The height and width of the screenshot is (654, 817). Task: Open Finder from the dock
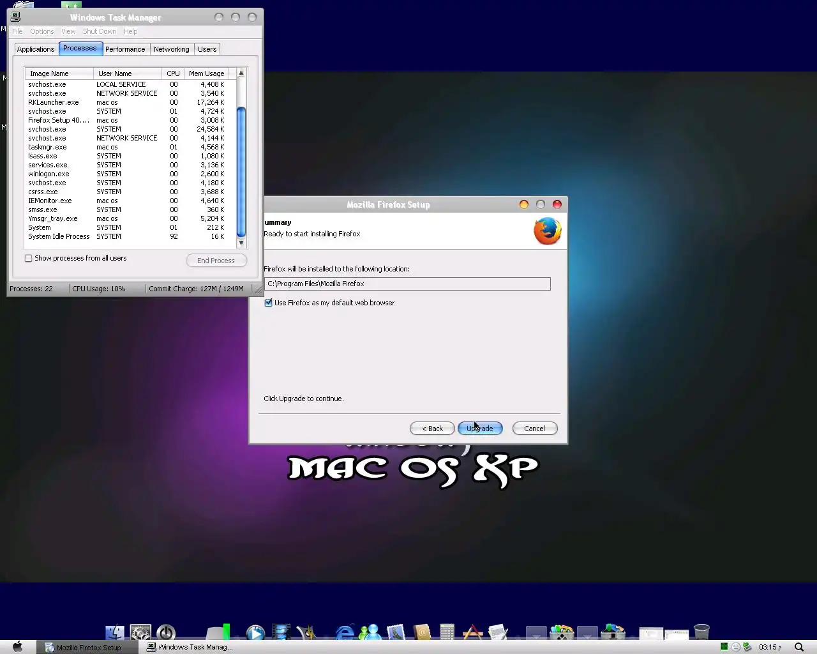point(115,632)
